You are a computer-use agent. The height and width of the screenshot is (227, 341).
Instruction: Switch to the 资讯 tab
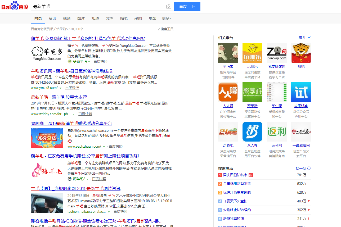click(52, 18)
